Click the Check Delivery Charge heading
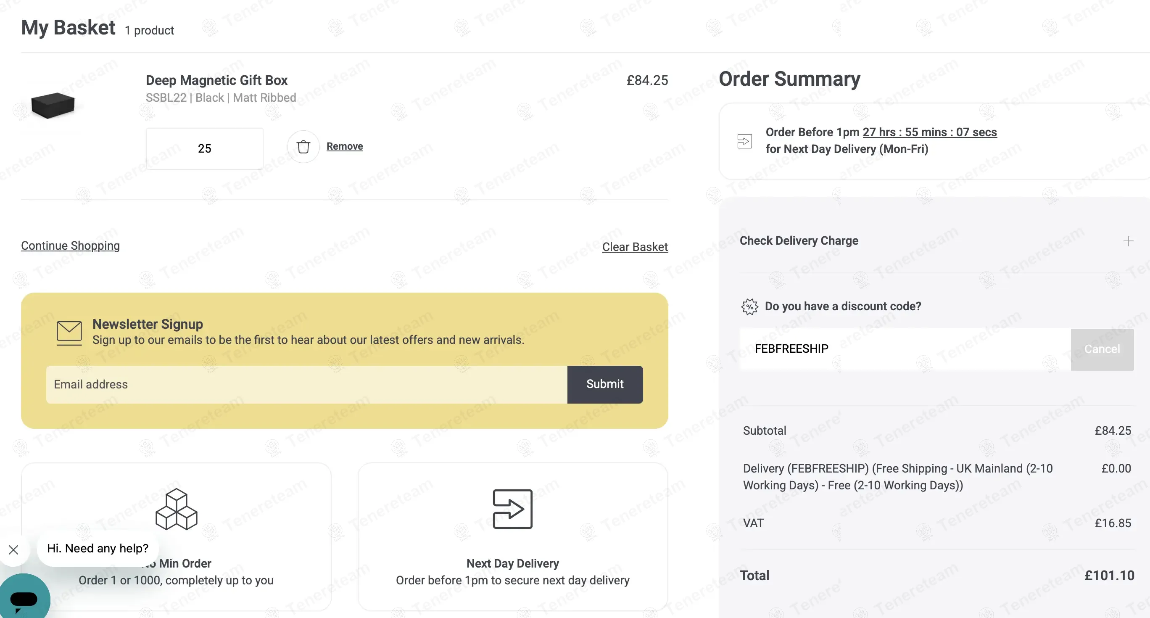This screenshot has height=618, width=1150. point(799,240)
